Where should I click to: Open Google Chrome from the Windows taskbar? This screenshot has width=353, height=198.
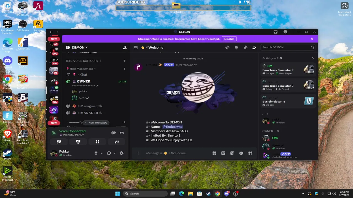(218, 194)
